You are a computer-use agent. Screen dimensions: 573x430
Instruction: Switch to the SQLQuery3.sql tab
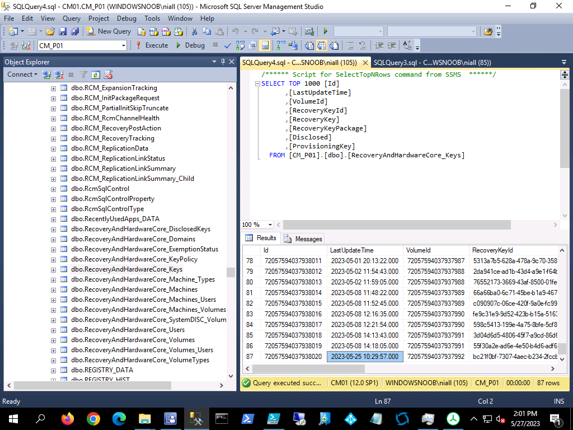tap(433, 63)
